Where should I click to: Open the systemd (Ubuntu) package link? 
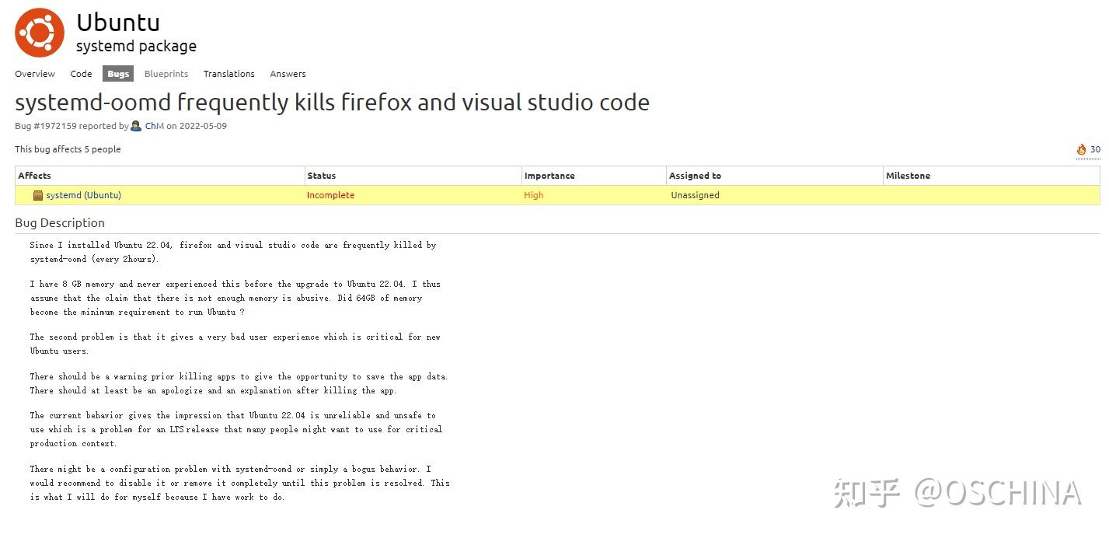pos(83,195)
